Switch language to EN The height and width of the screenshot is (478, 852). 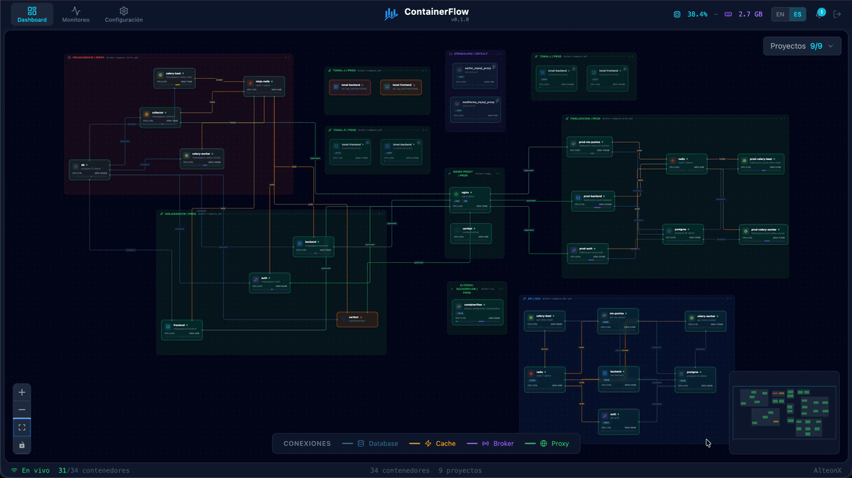pos(780,14)
